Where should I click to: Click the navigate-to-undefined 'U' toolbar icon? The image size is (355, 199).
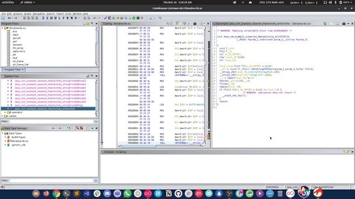(x=55, y=18)
